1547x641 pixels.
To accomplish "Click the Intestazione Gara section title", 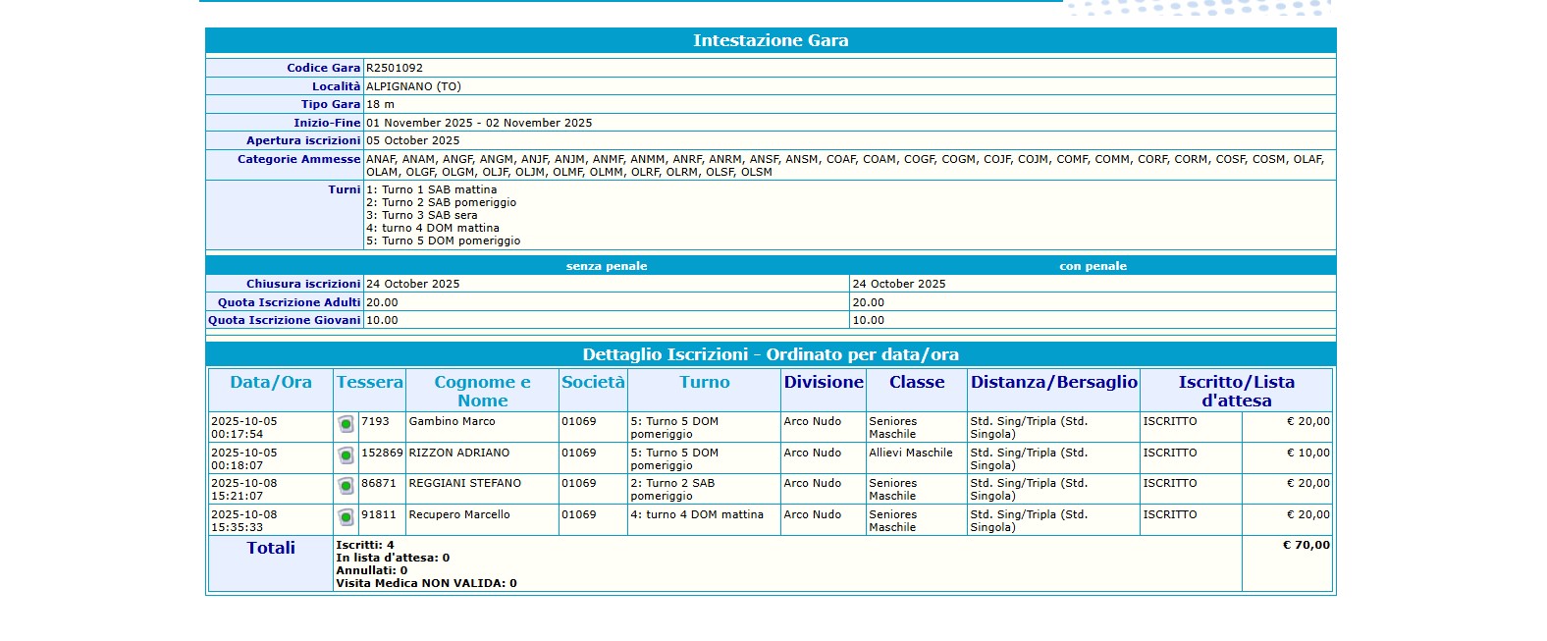I will coord(771,40).
